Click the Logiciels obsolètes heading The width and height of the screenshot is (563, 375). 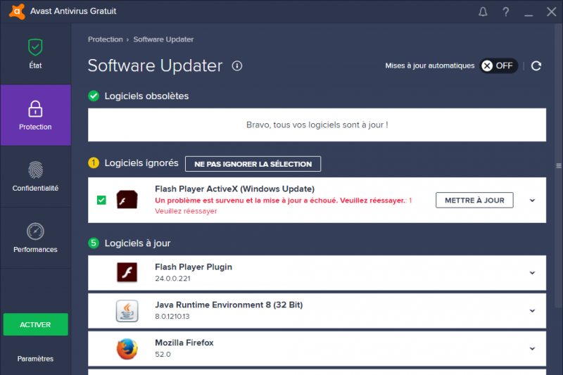click(146, 96)
